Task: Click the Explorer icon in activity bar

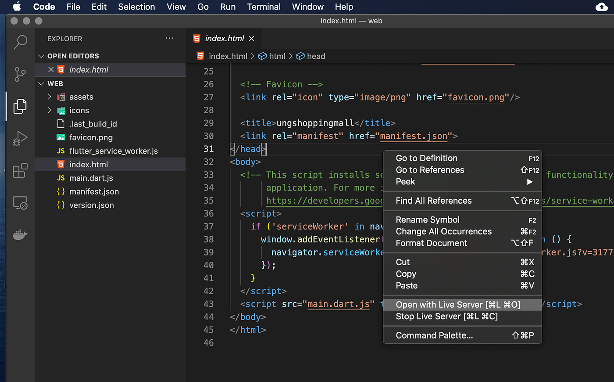Action: point(20,106)
